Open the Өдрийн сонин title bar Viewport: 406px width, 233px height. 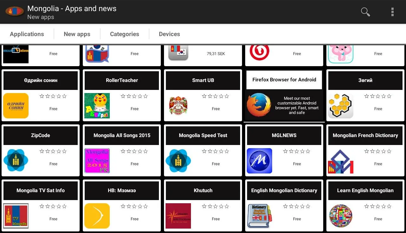tap(41, 80)
